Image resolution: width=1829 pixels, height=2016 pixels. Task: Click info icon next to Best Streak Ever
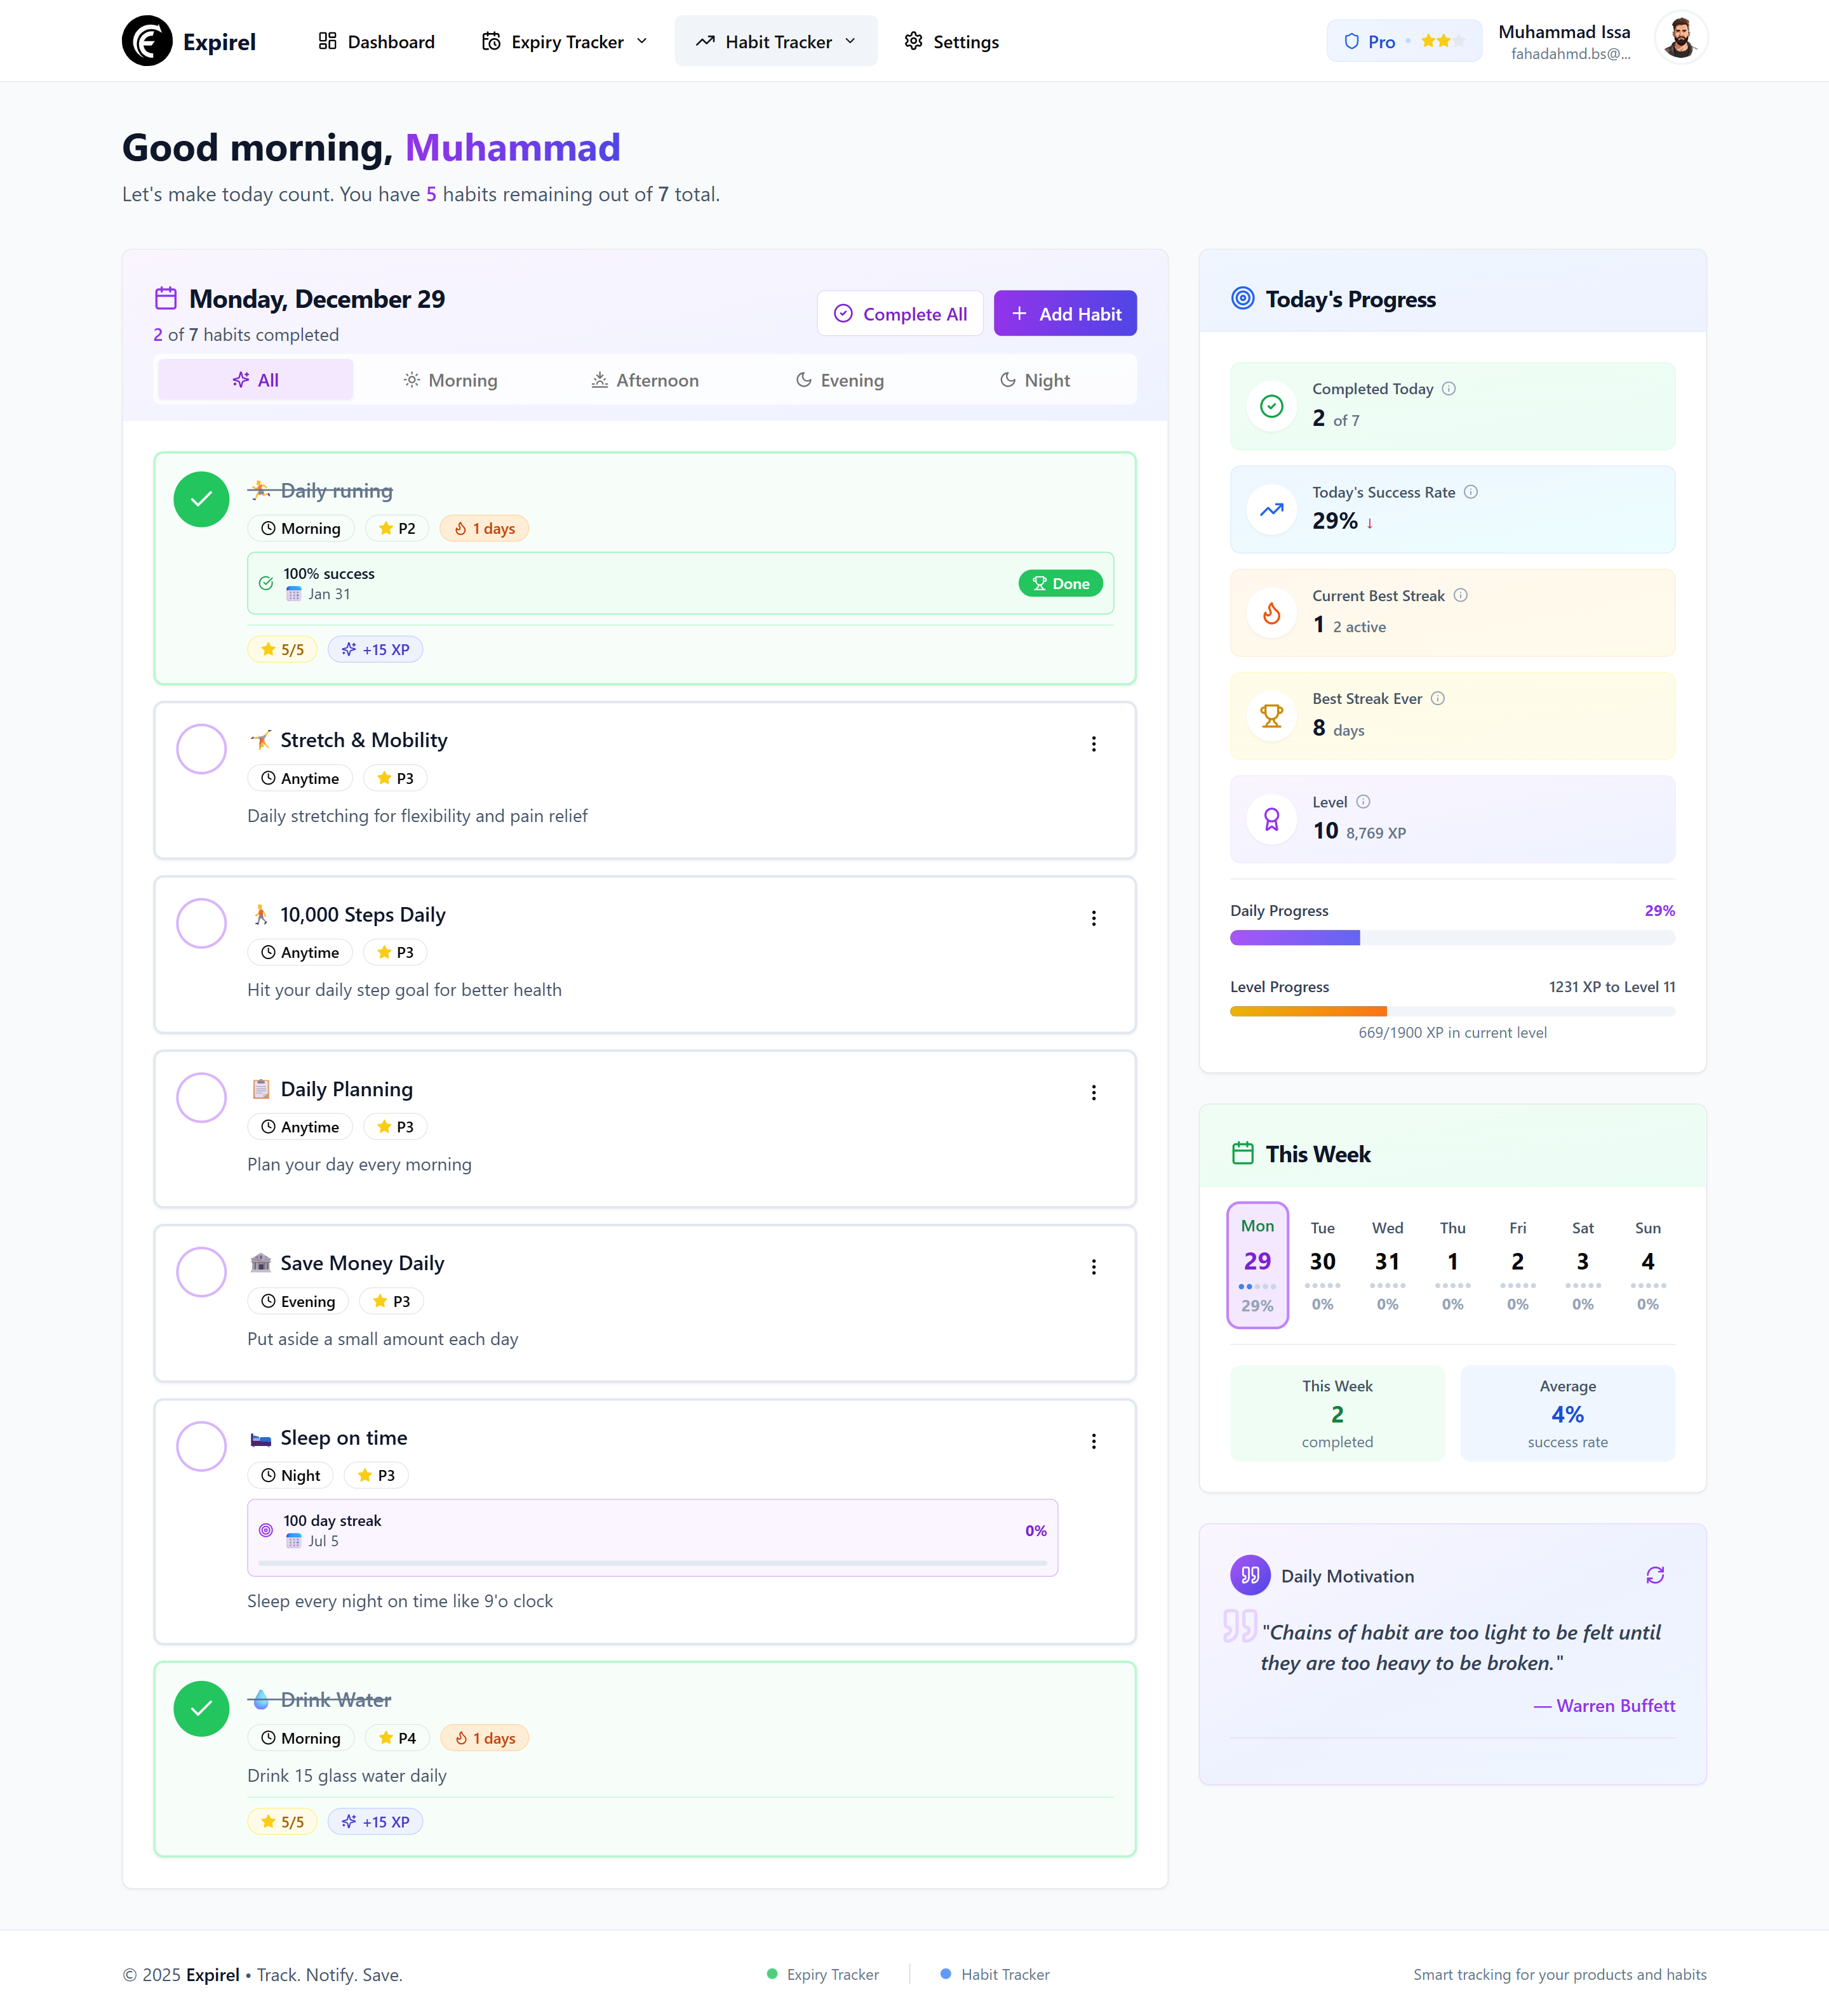[x=1438, y=698]
